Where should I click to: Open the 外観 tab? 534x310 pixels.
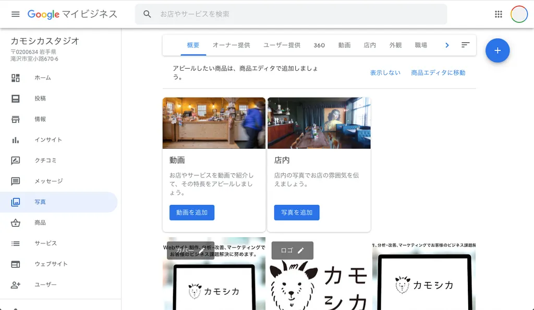[x=395, y=45]
